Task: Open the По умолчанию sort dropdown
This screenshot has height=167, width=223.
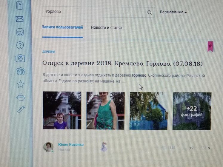Action: (173, 12)
